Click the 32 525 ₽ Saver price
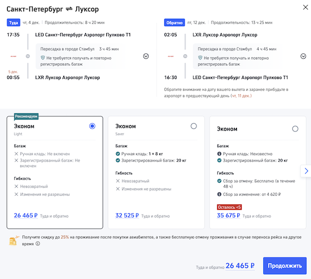311x279 pixels. [127, 215]
